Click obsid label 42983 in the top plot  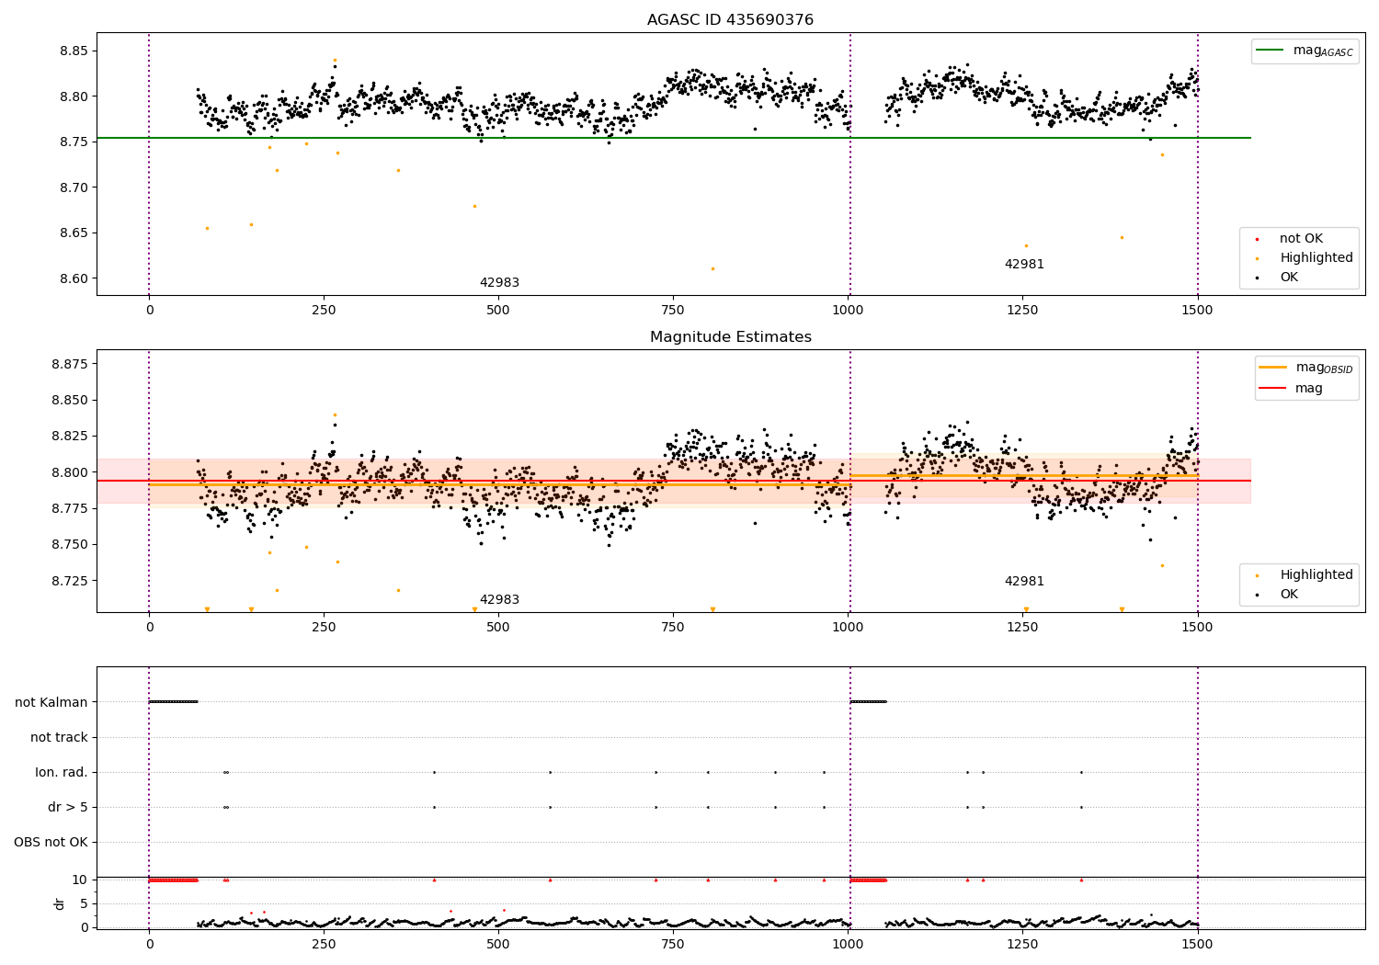click(x=499, y=283)
